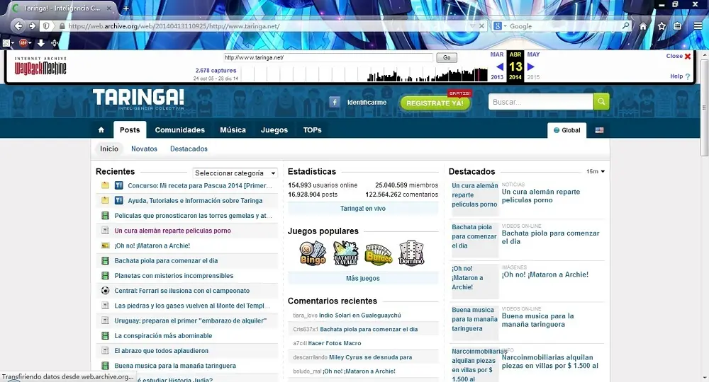Click the Taringa! logo

[138, 99]
